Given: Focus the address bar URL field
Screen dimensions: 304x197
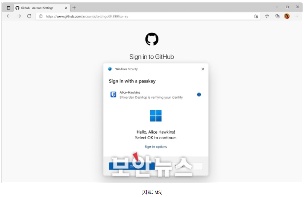Looking at the screenshot, I should [148, 16].
